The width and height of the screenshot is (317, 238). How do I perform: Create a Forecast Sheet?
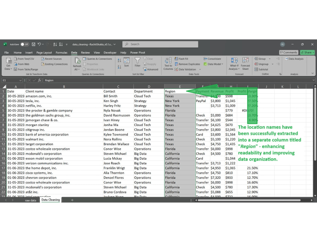tap(245, 64)
